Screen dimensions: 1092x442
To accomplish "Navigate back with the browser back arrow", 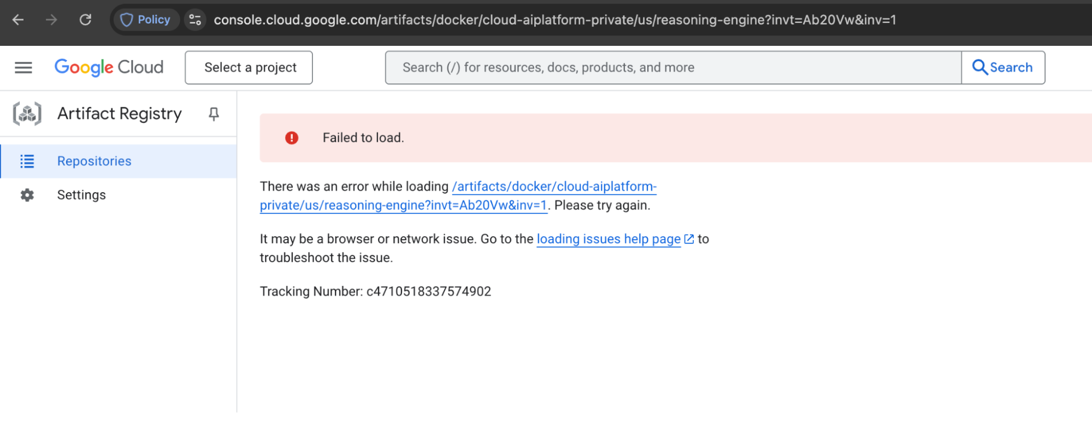I will tap(18, 20).
